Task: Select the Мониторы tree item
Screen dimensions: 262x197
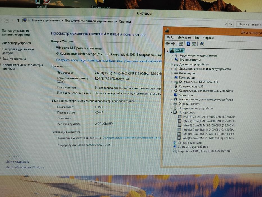Action: pos(186,95)
